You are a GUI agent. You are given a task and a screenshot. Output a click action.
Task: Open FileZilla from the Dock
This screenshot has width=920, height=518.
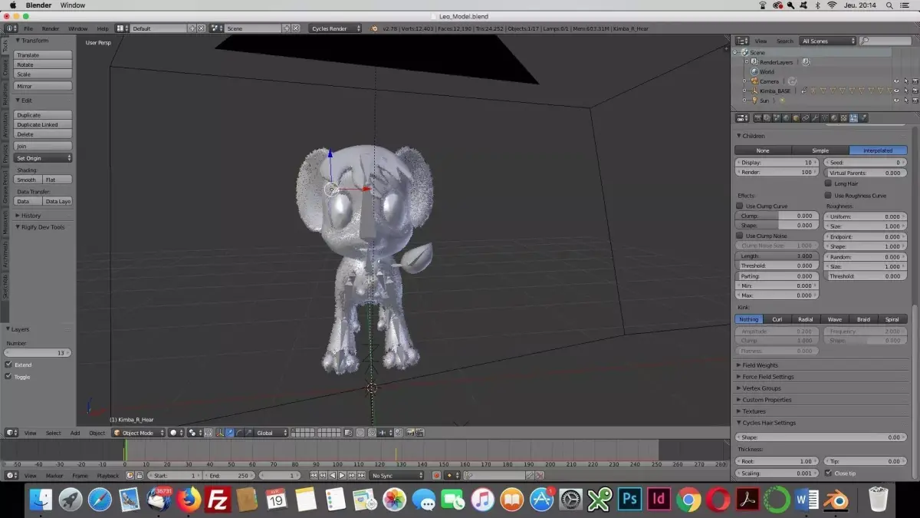click(x=219, y=500)
